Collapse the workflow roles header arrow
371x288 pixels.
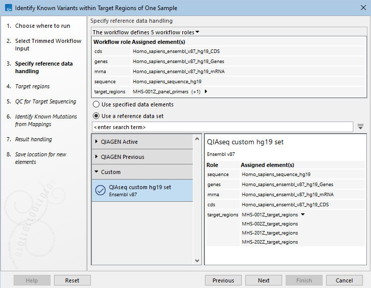click(197, 32)
